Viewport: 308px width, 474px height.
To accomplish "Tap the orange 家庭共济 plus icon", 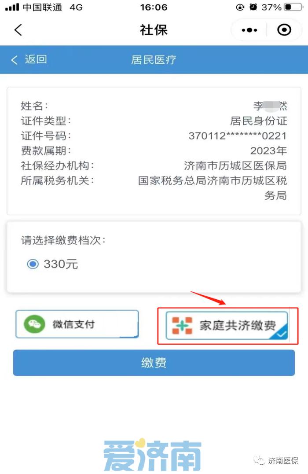I will pyautogui.click(x=182, y=325).
